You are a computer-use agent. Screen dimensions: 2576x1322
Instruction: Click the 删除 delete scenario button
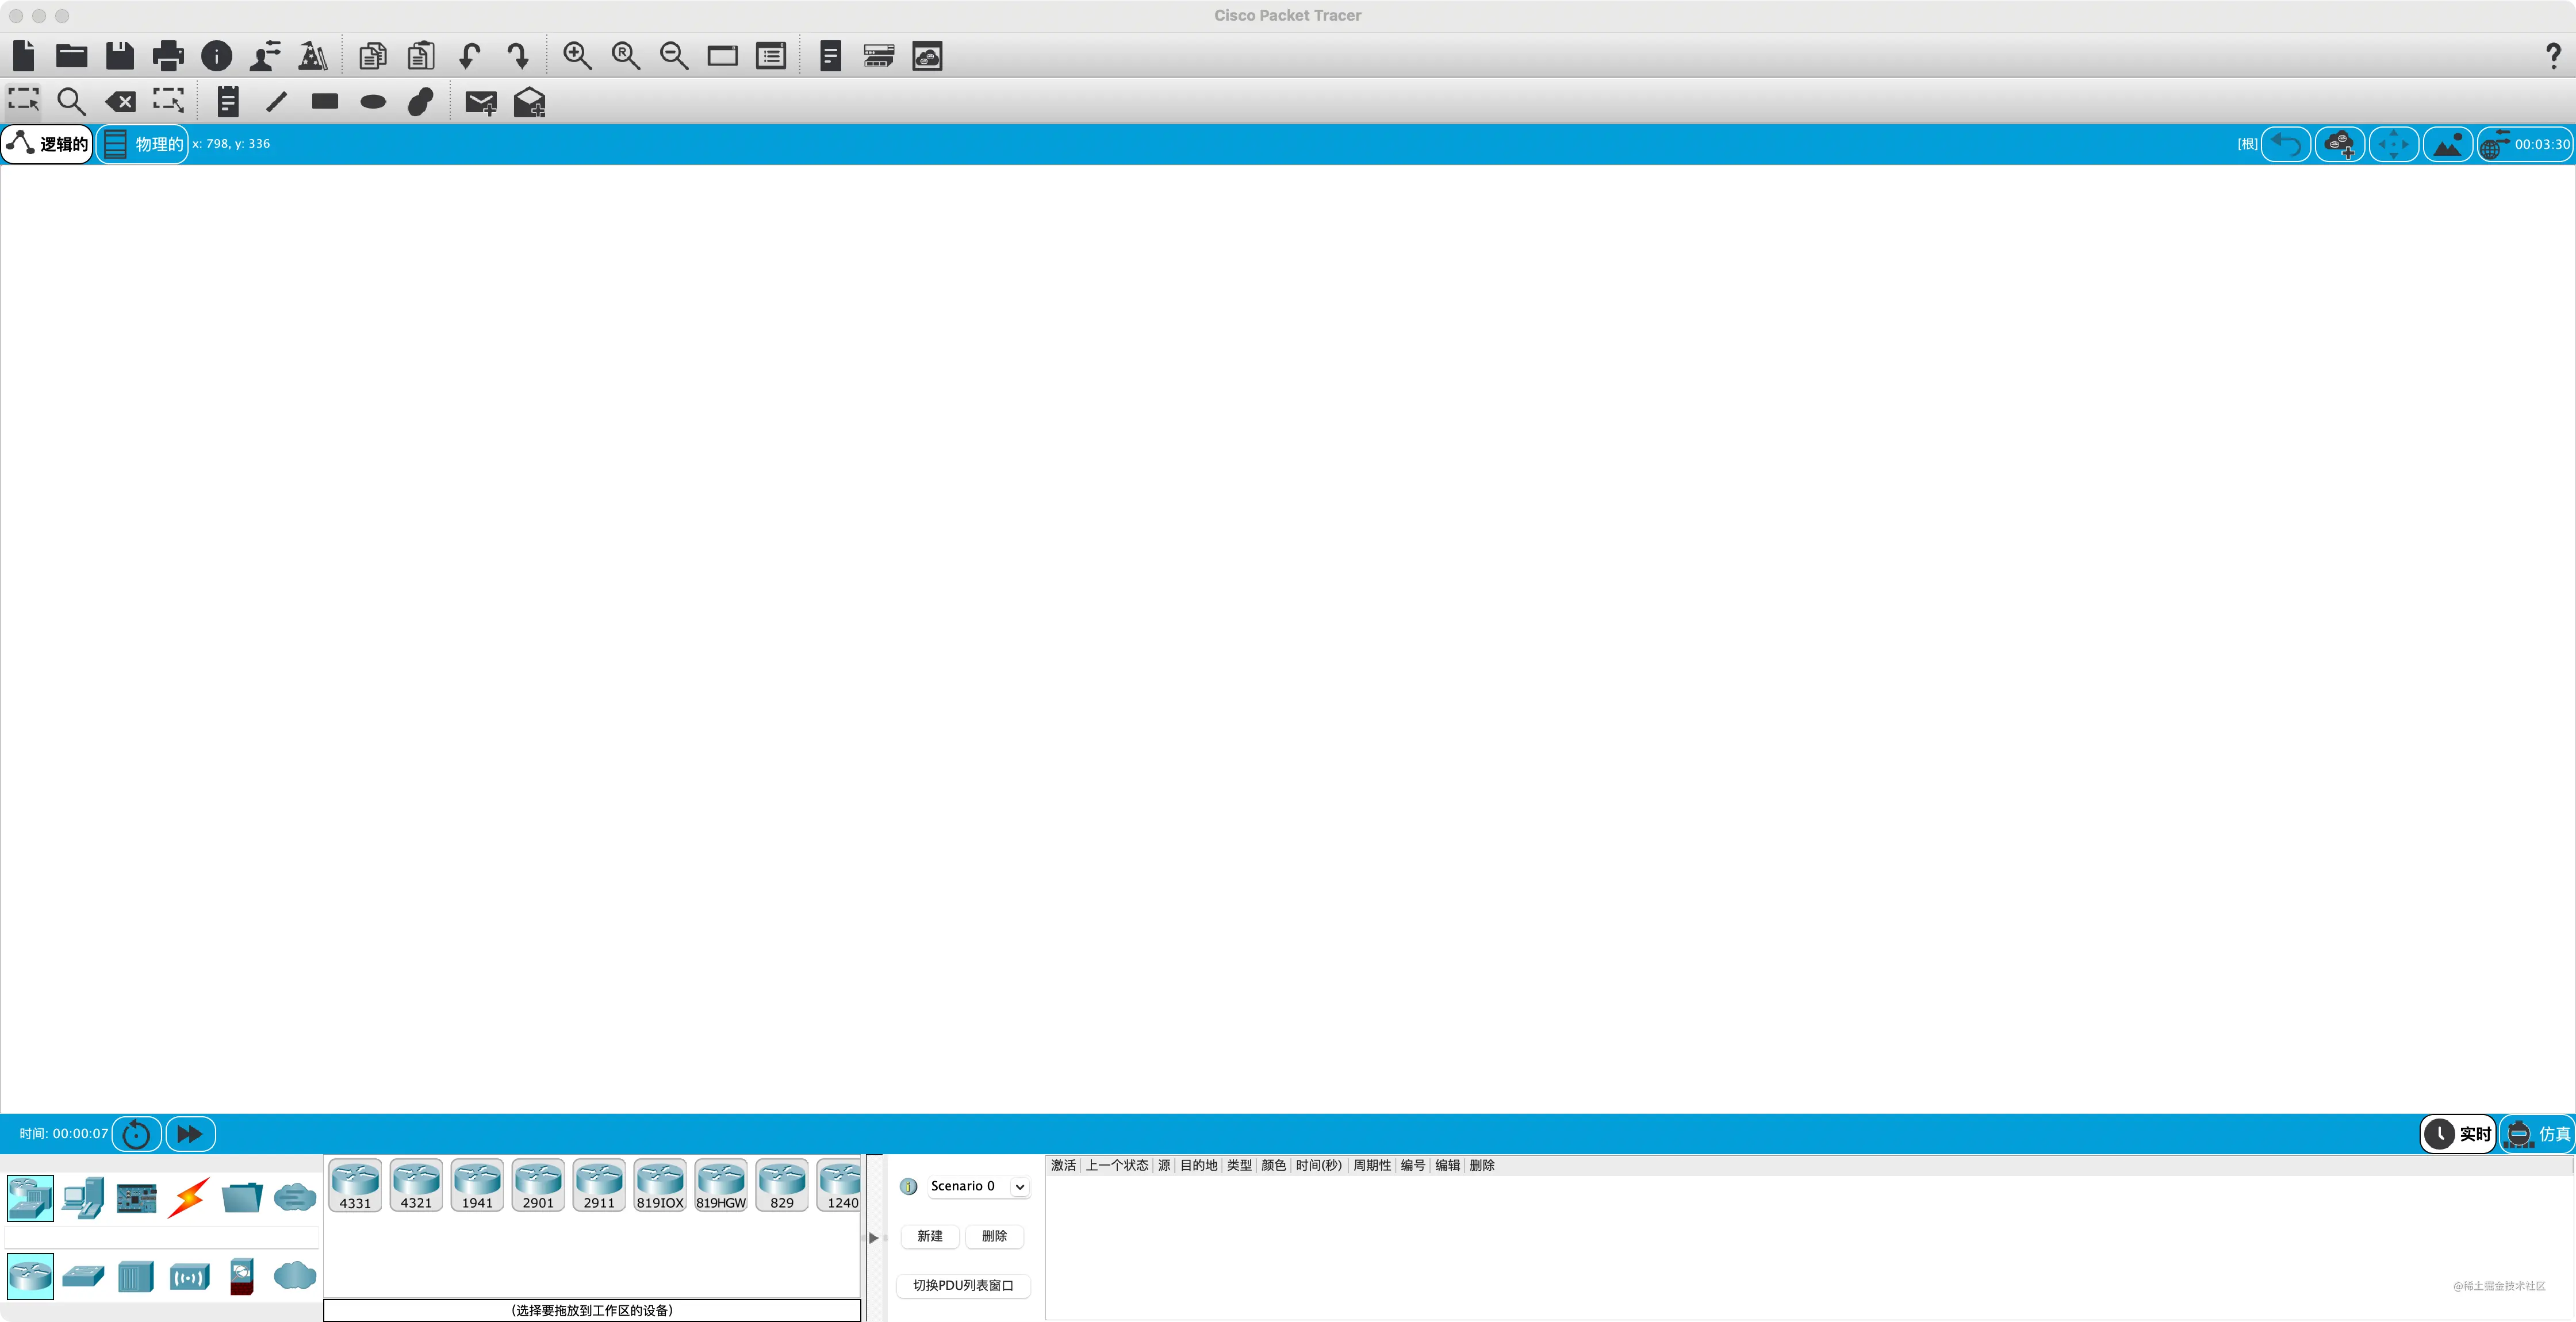tap(994, 1236)
